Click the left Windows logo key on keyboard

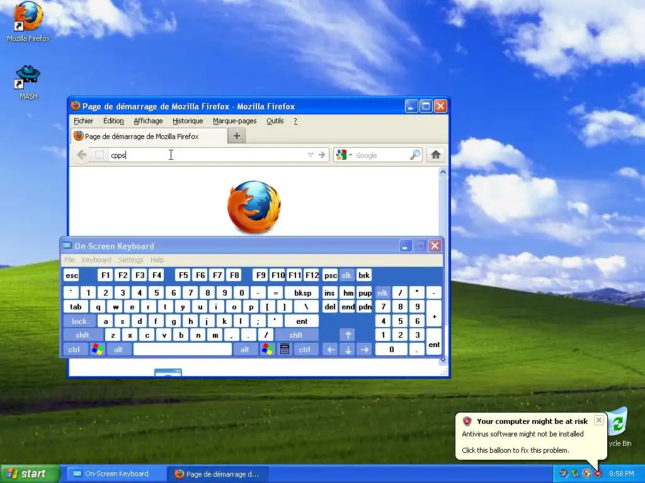coord(97,350)
